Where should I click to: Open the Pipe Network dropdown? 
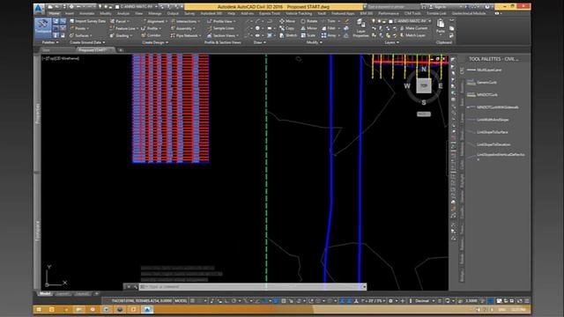click(x=185, y=35)
